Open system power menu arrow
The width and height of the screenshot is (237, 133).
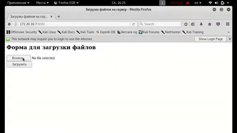click(x=228, y=3)
